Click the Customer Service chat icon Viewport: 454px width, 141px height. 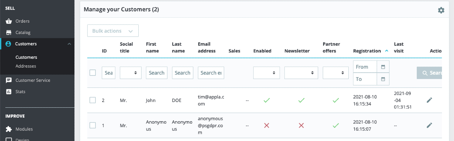[x=9, y=80]
